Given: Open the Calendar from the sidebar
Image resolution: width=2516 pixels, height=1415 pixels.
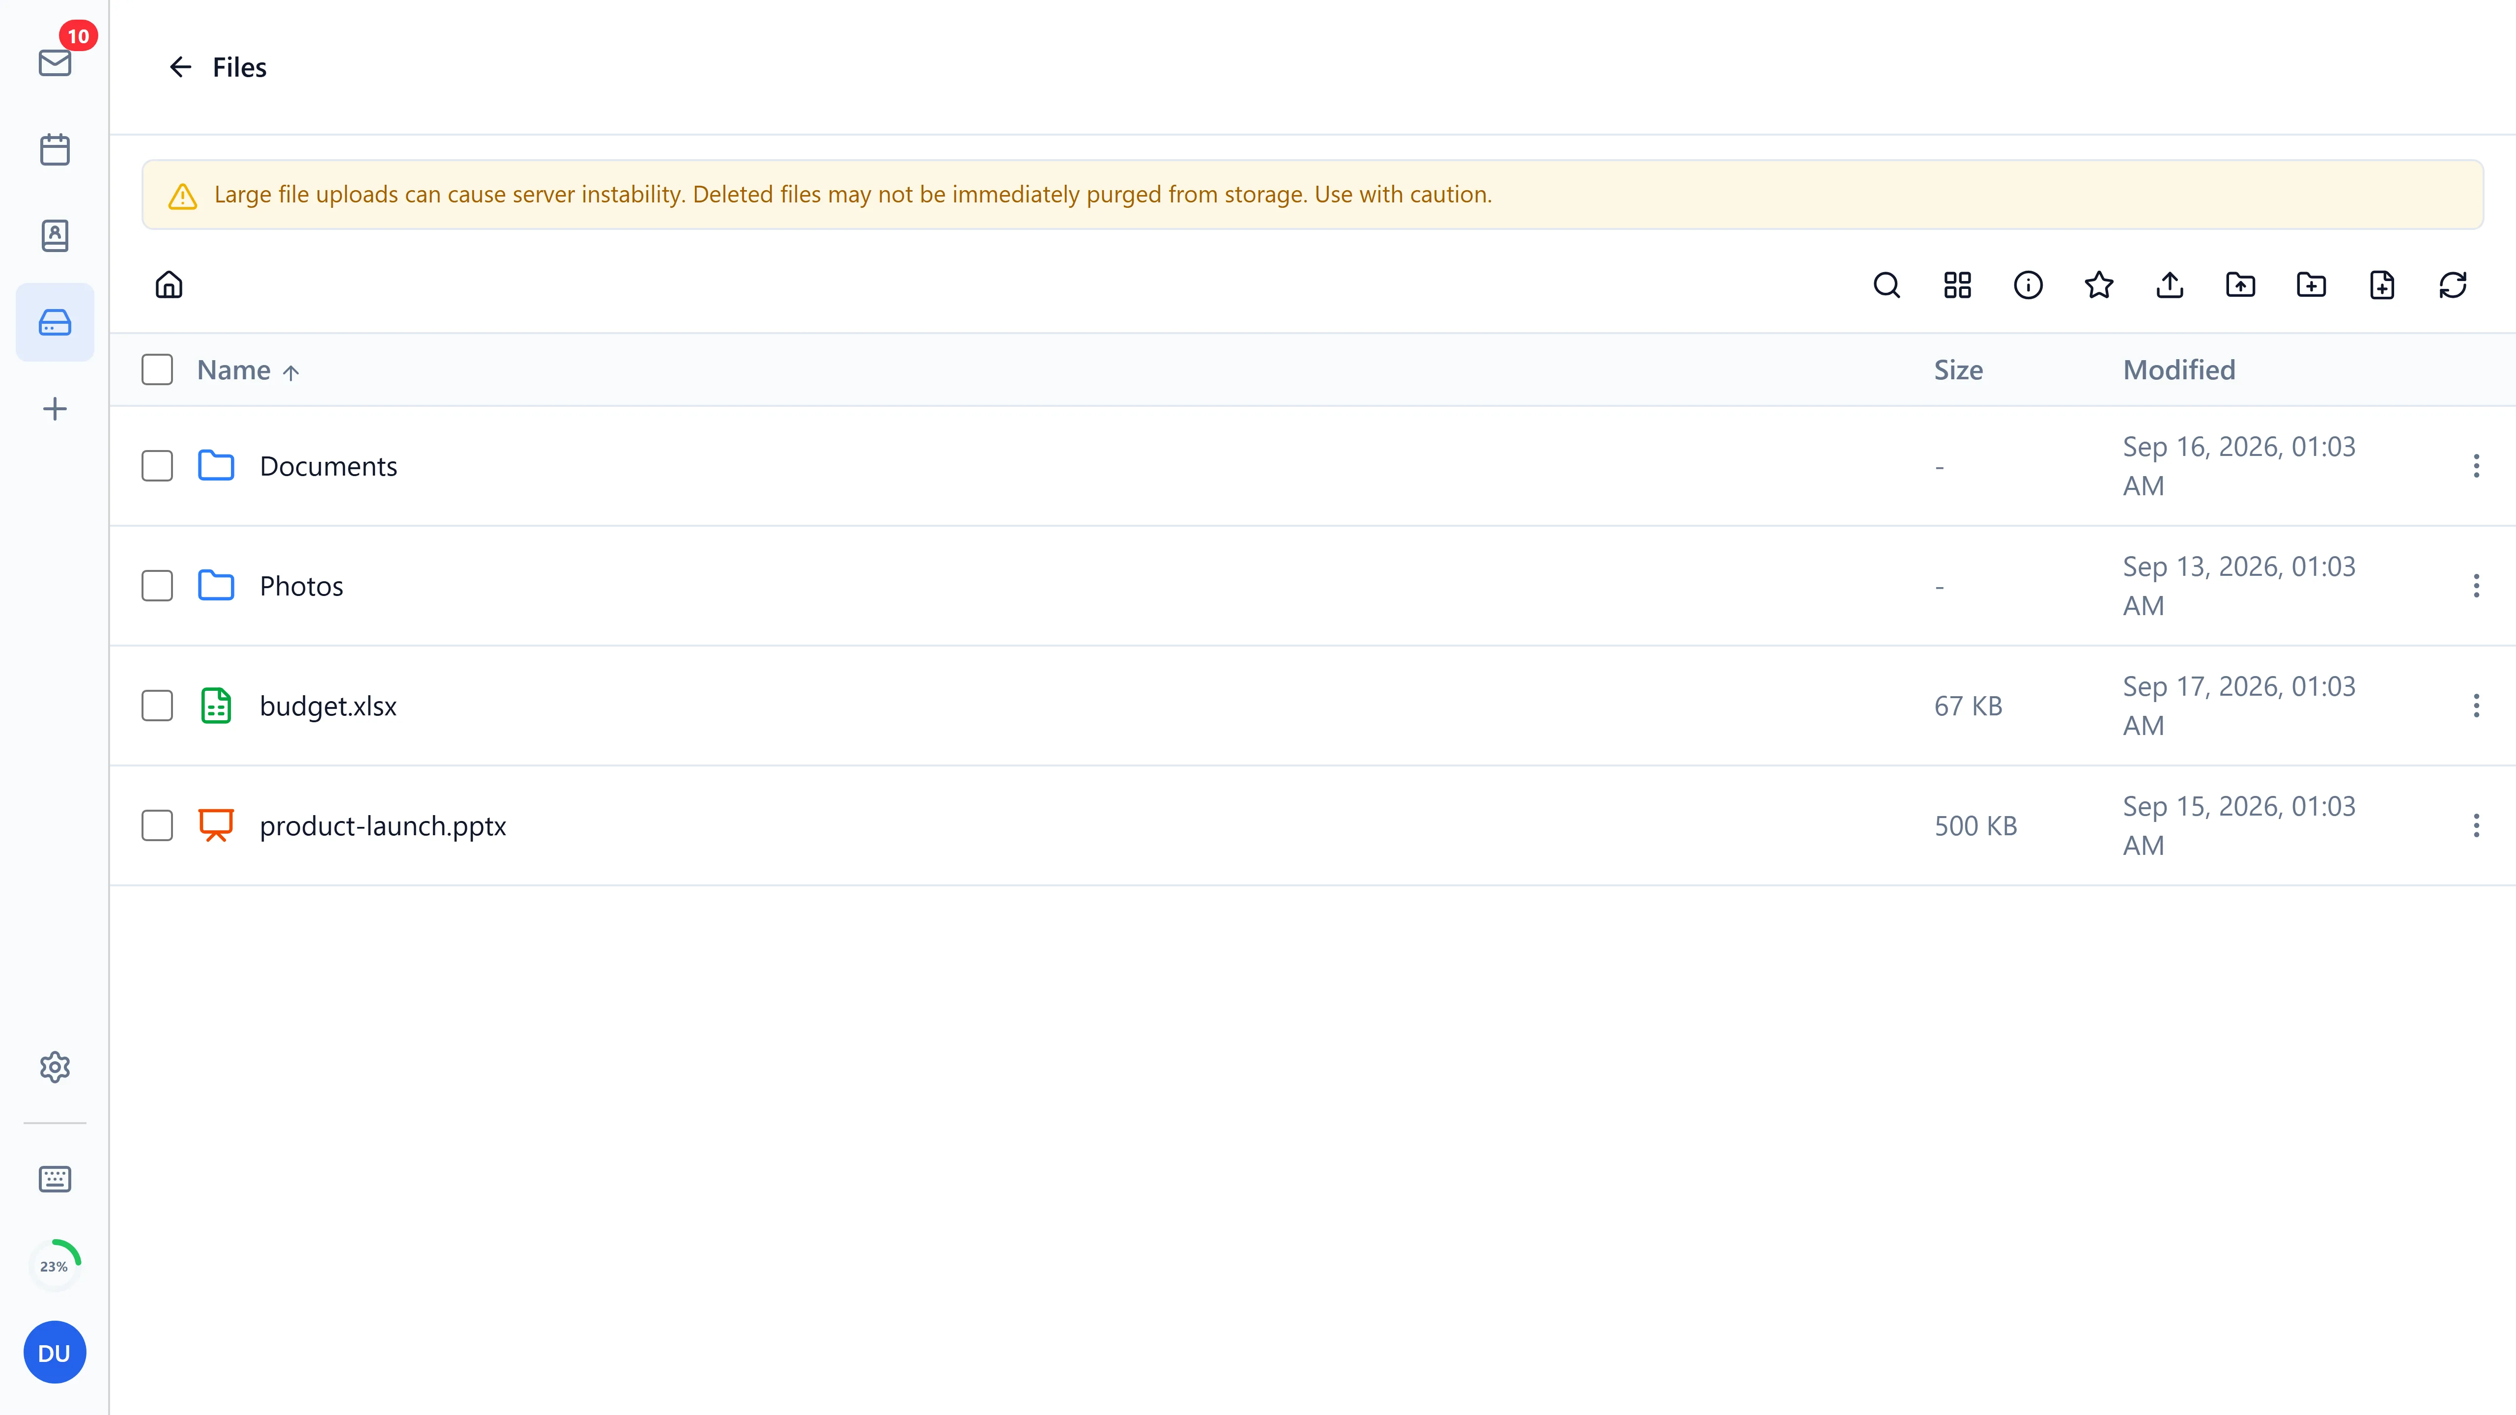Looking at the screenshot, I should (x=55, y=149).
